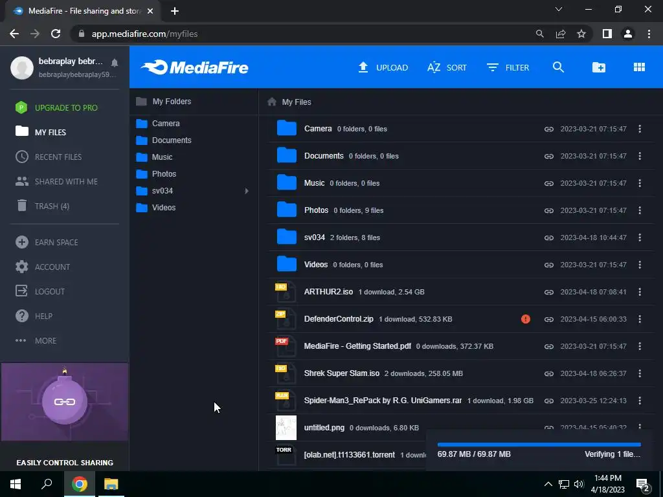
Task: Select Documents in My Folders tree
Action: tap(164, 140)
